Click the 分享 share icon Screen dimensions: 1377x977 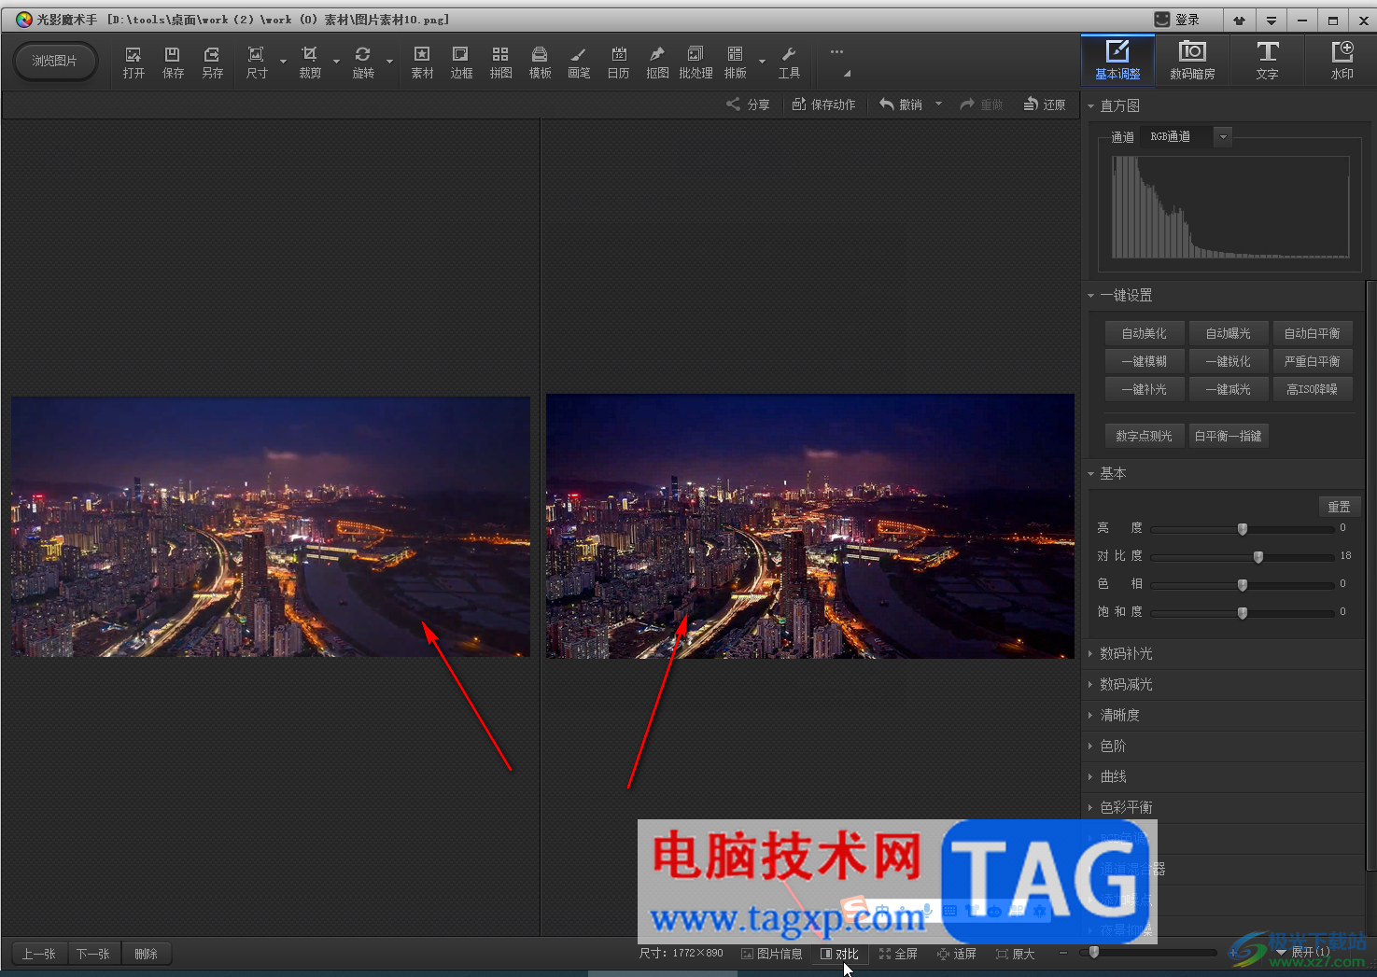click(x=748, y=105)
